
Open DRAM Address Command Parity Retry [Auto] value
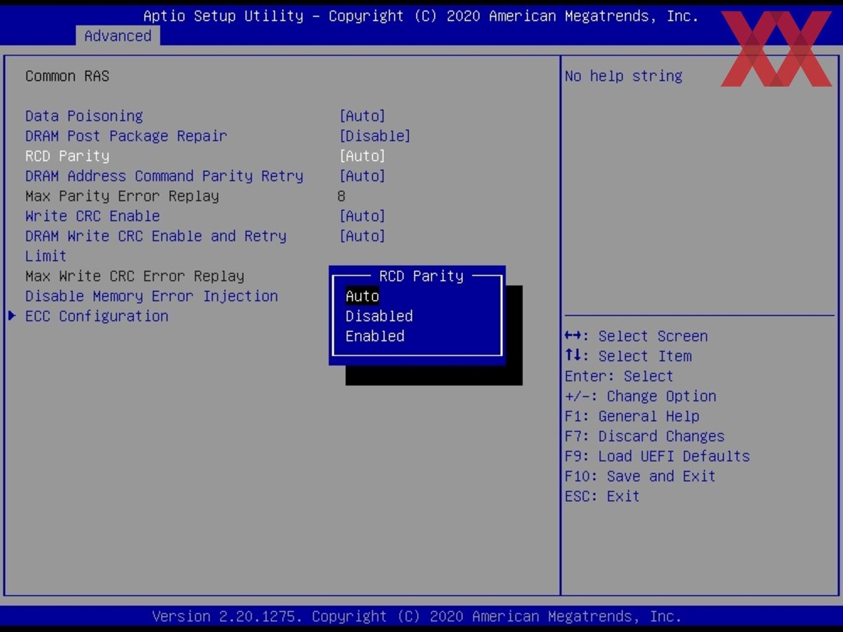click(362, 176)
